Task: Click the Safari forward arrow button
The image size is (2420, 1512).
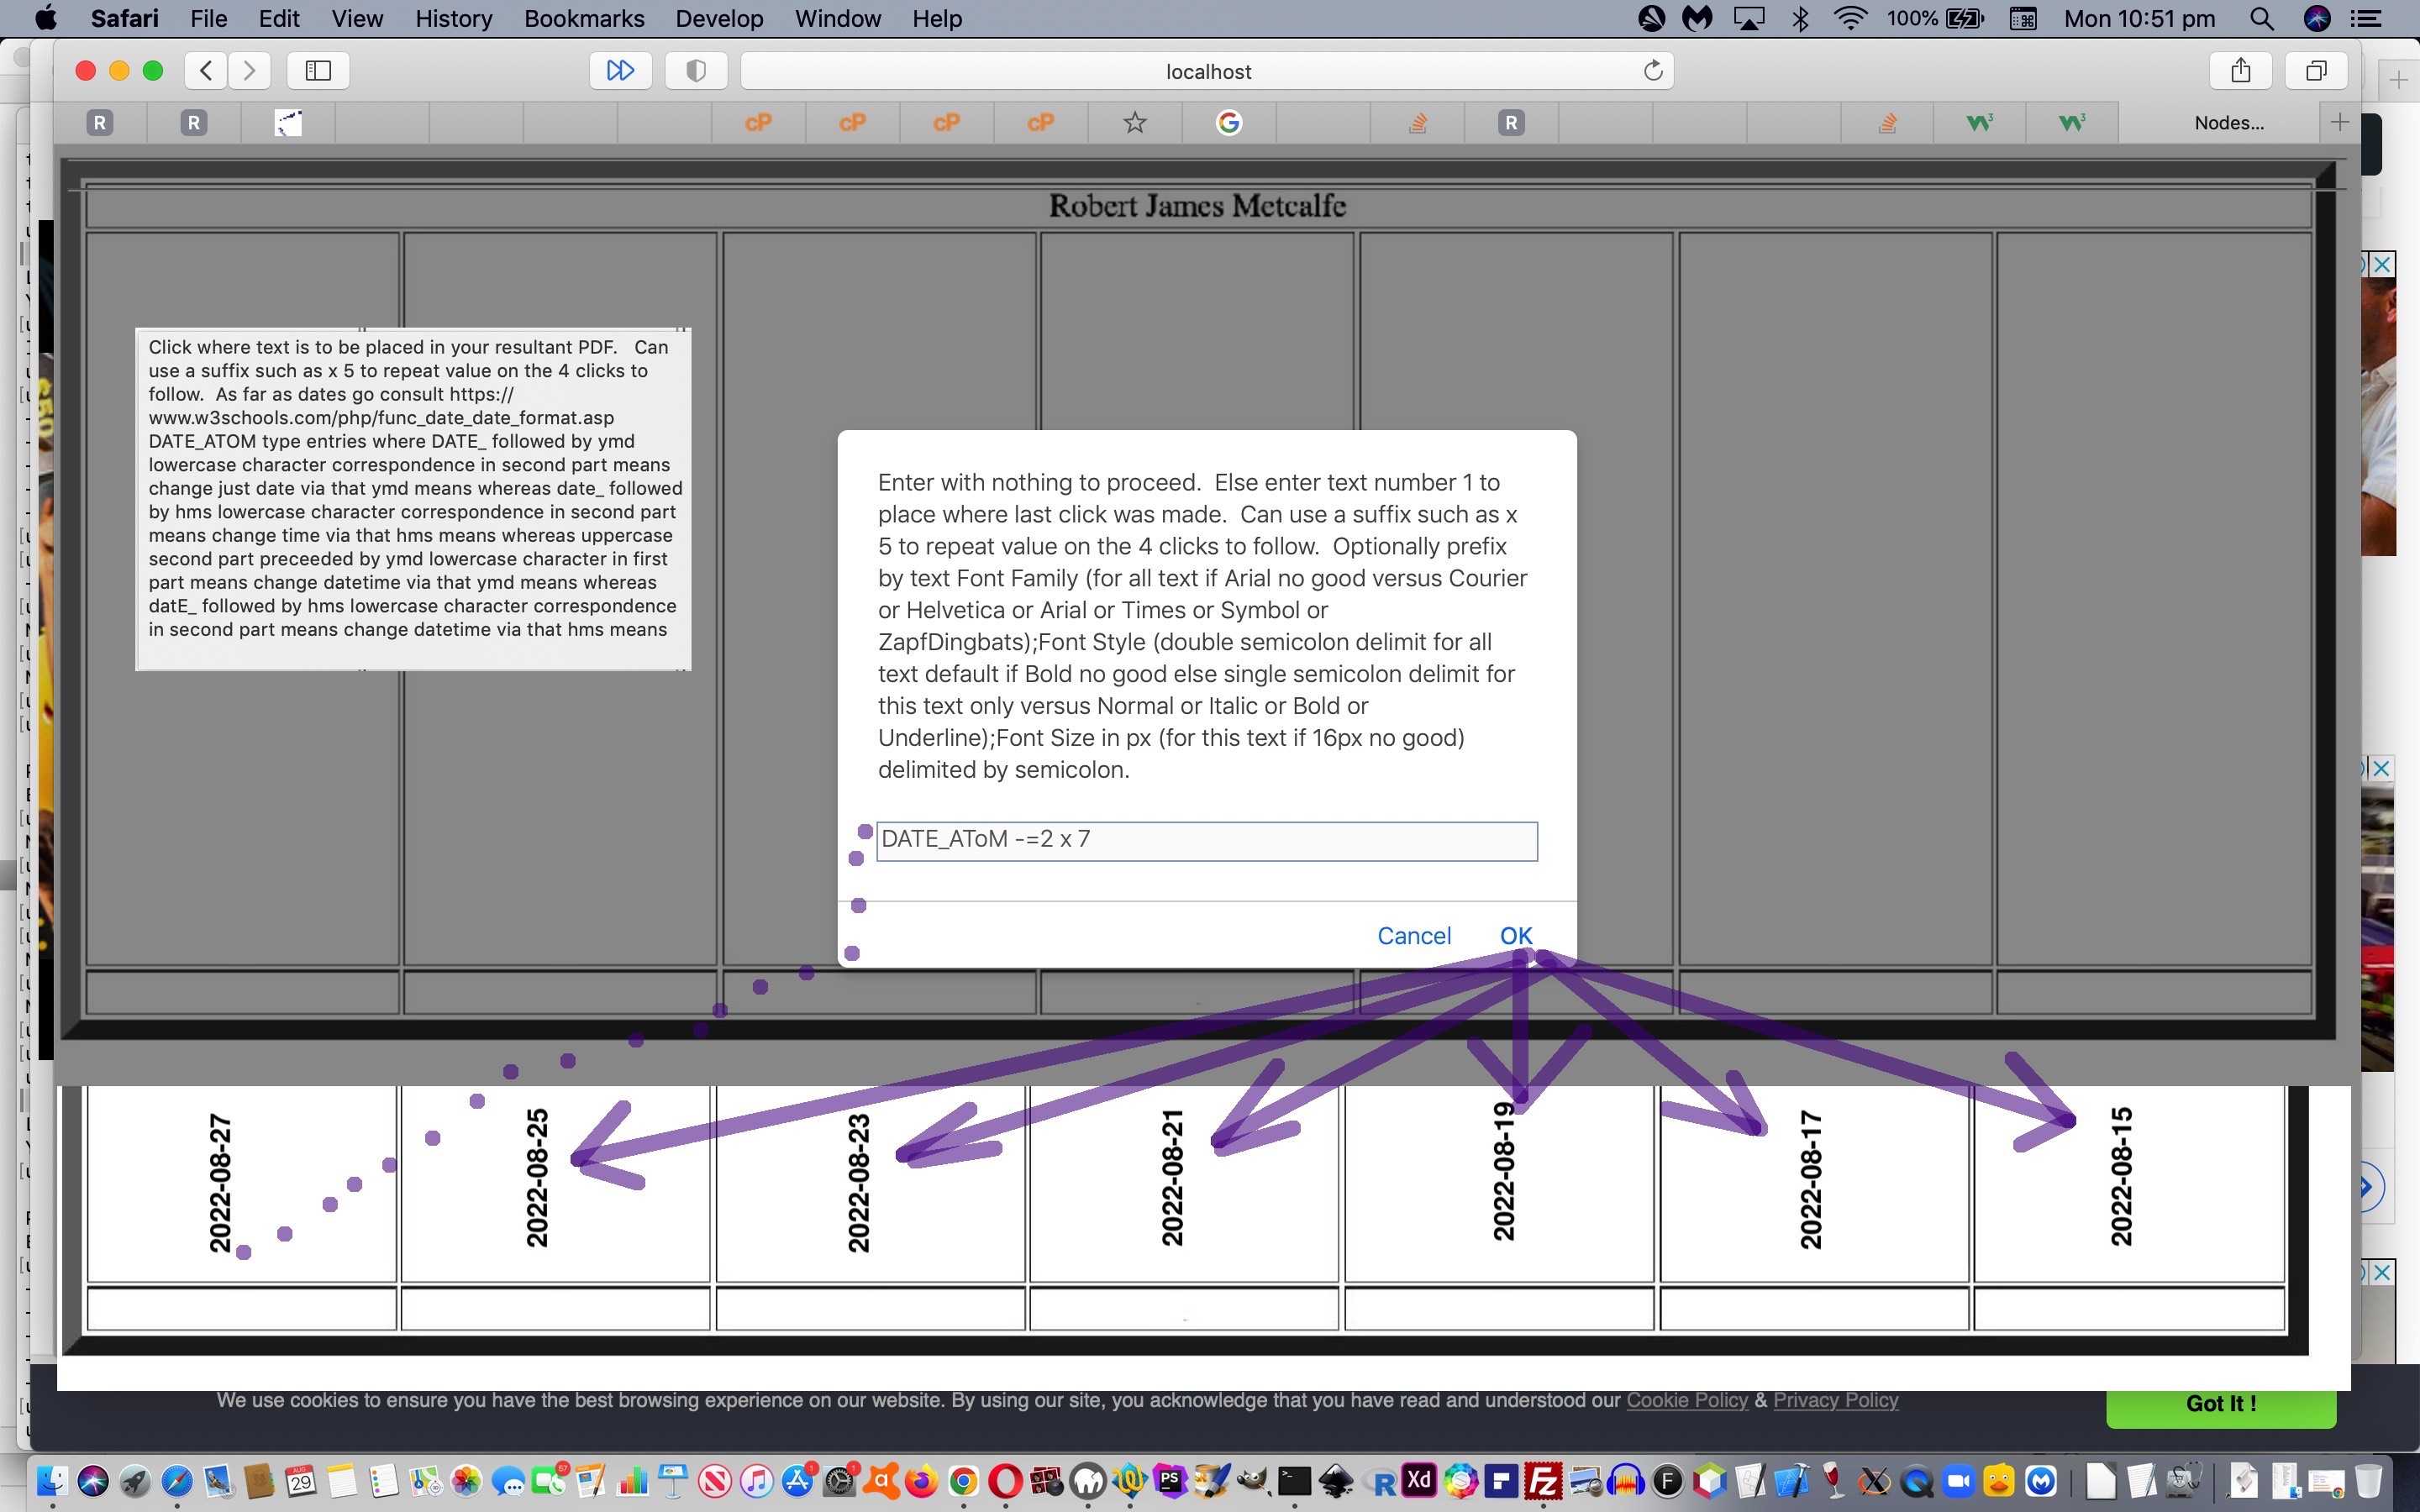Action: coord(250,70)
